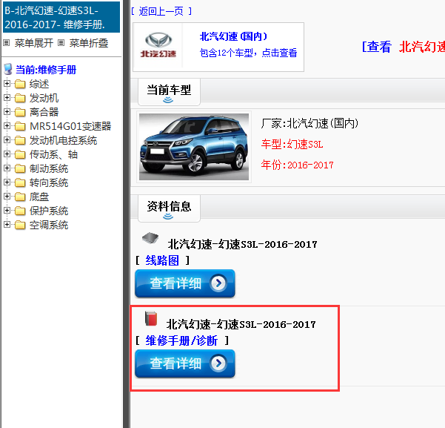The height and width of the screenshot is (428, 445).
Task: Click the 当前:维修手册 computer icon
Action: [8, 70]
